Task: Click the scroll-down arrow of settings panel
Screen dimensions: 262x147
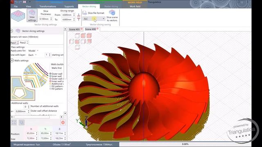Action: 65,114
